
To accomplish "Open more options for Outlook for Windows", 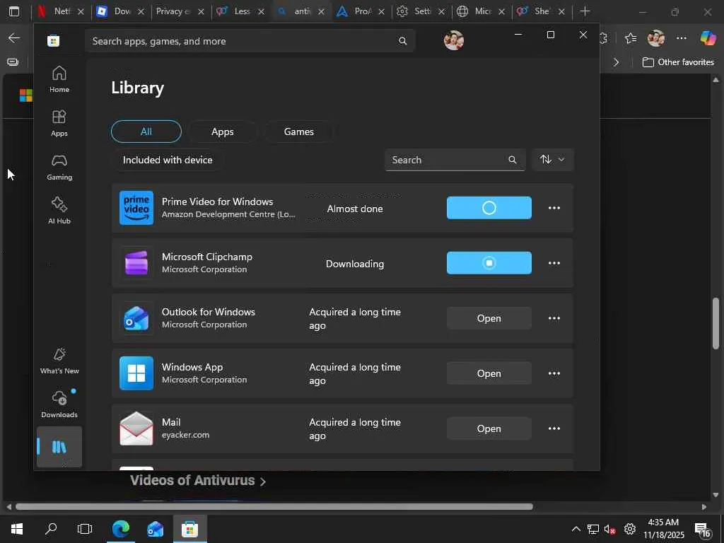I will [554, 318].
